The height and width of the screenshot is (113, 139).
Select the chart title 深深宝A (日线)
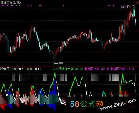[10, 2]
